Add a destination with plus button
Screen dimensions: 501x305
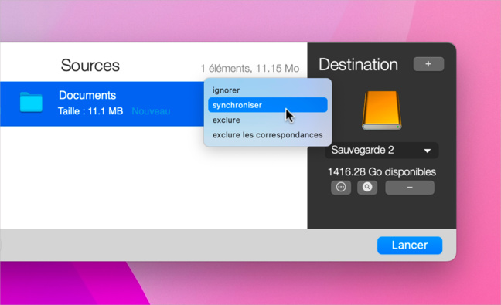click(x=428, y=64)
